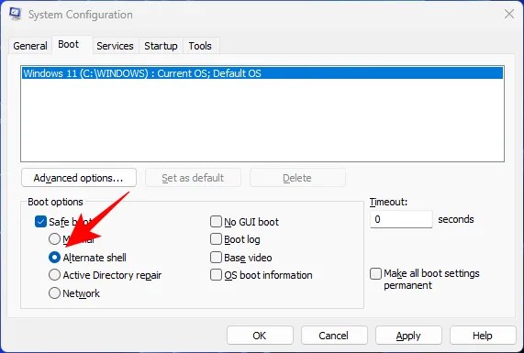The height and width of the screenshot is (353, 524).
Task: Check OS boot information option
Action: 216,275
